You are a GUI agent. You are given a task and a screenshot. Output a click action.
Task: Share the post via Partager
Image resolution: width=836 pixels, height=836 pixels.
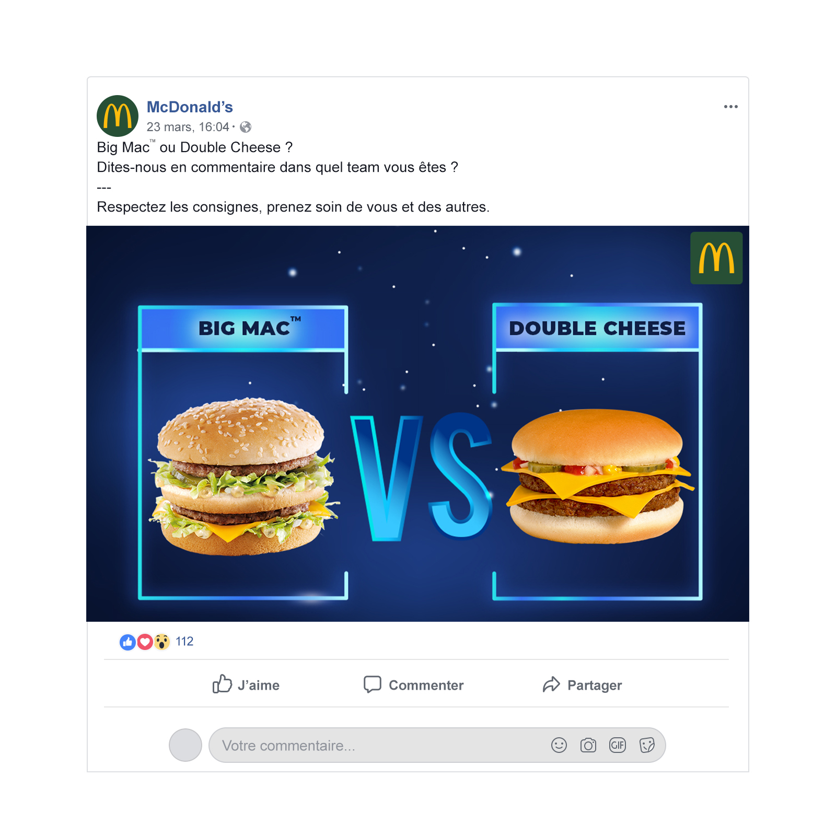pos(582,684)
